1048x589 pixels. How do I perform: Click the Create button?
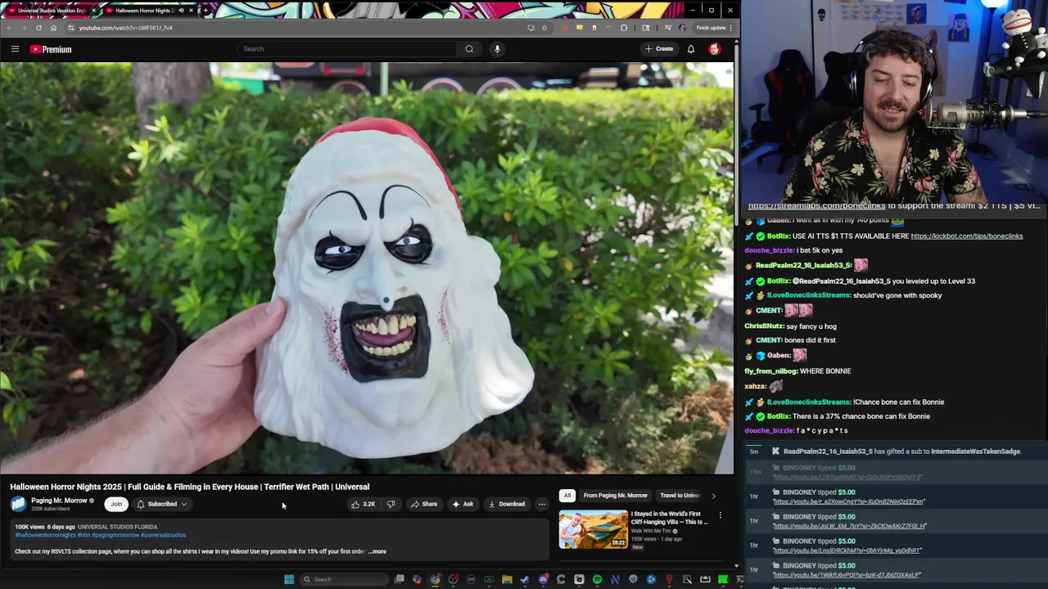pyautogui.click(x=659, y=49)
